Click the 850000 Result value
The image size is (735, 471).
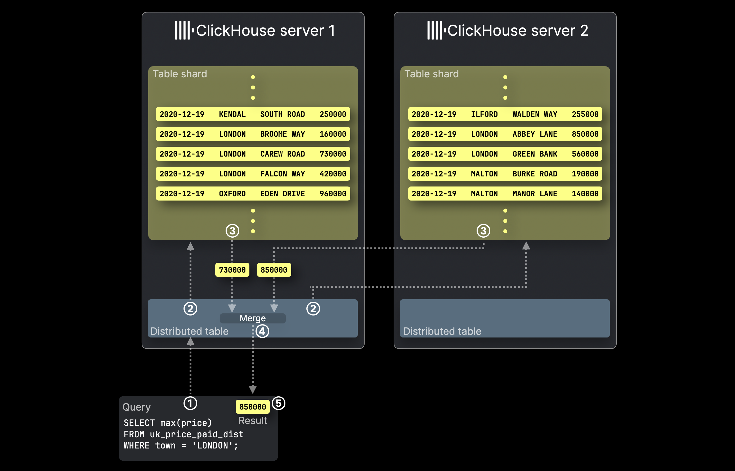(x=252, y=407)
